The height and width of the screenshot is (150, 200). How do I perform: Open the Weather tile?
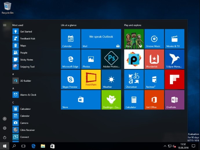point(111,80)
